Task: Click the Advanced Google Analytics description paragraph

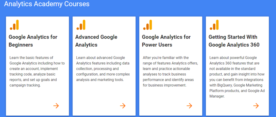Action: point(103,69)
